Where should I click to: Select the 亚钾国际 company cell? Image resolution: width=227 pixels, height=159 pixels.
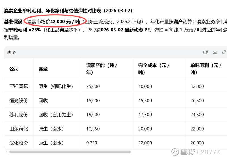pyautogui.click(x=19, y=86)
